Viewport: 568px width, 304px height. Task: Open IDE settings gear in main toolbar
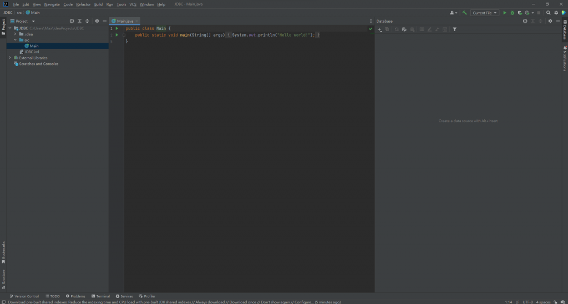556,13
